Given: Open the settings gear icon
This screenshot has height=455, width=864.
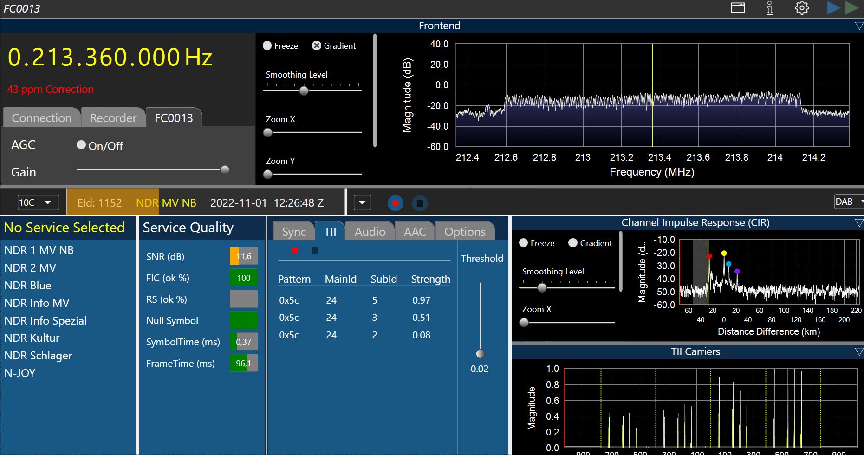Looking at the screenshot, I should pos(802,8).
